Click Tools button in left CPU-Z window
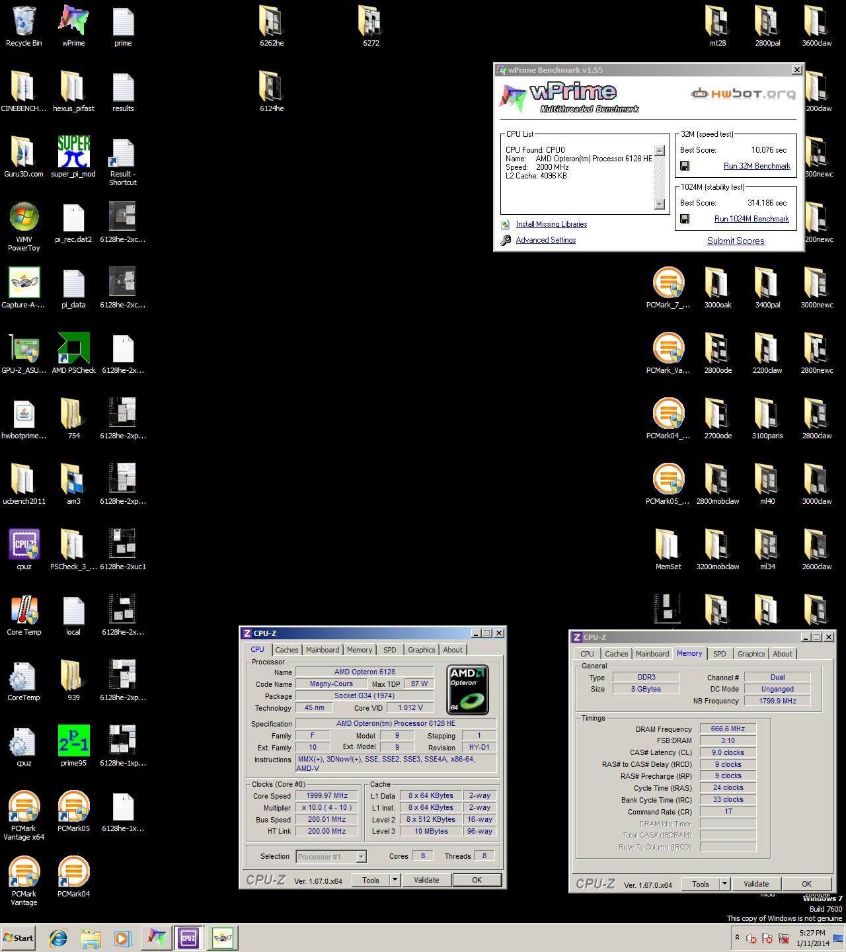846x952 pixels. [371, 880]
